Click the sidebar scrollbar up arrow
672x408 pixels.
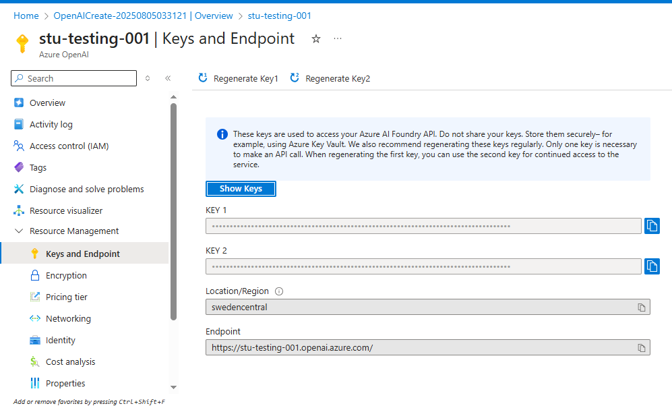click(174, 97)
